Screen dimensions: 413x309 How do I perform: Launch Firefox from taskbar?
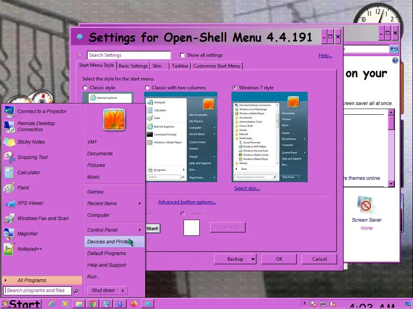pyautogui.click(x=134, y=304)
